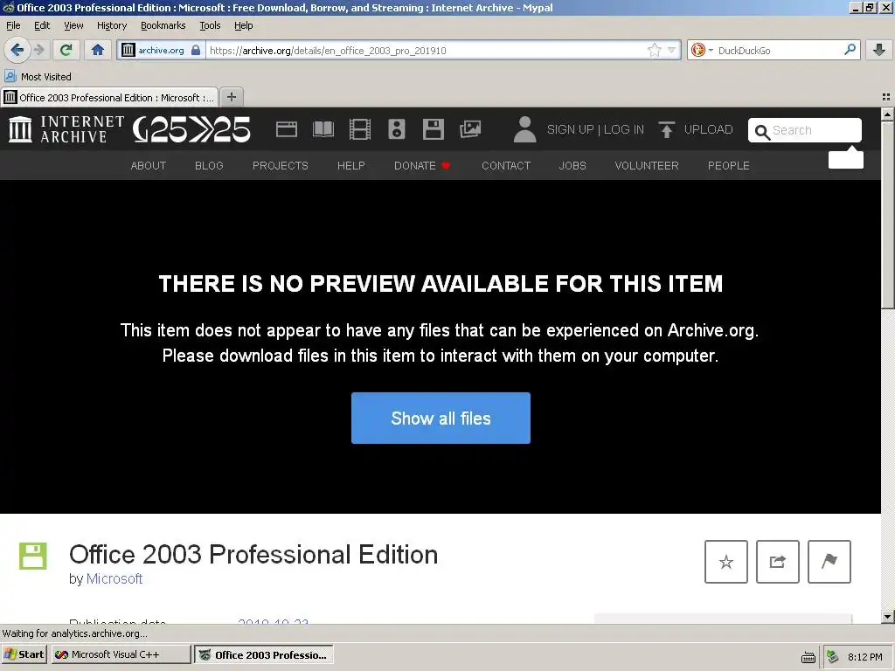Flag this item with the flag button
895x671 pixels.
[x=829, y=562]
